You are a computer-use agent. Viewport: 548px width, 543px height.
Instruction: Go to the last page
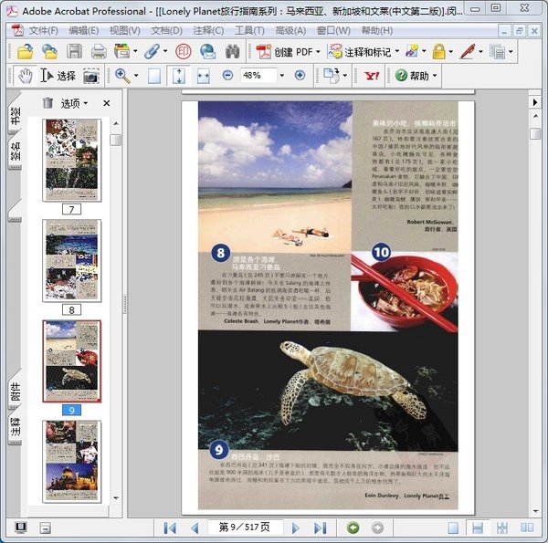pos(320,527)
